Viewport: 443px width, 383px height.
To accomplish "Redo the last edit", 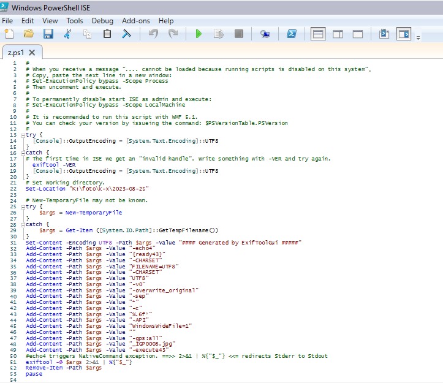I will point(173,34).
